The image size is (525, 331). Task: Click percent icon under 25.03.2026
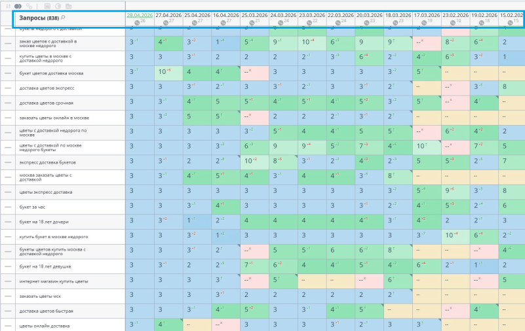pos(252,23)
